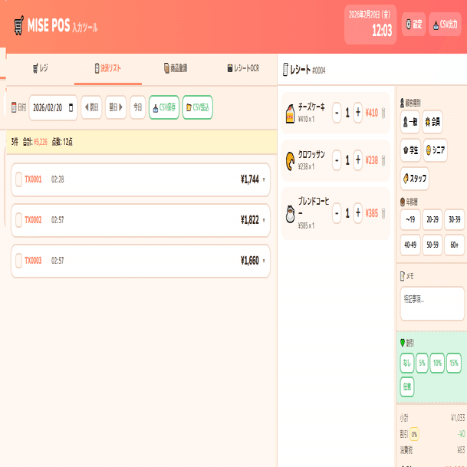
Task: Select 一般 customer type
Action: coord(410,122)
